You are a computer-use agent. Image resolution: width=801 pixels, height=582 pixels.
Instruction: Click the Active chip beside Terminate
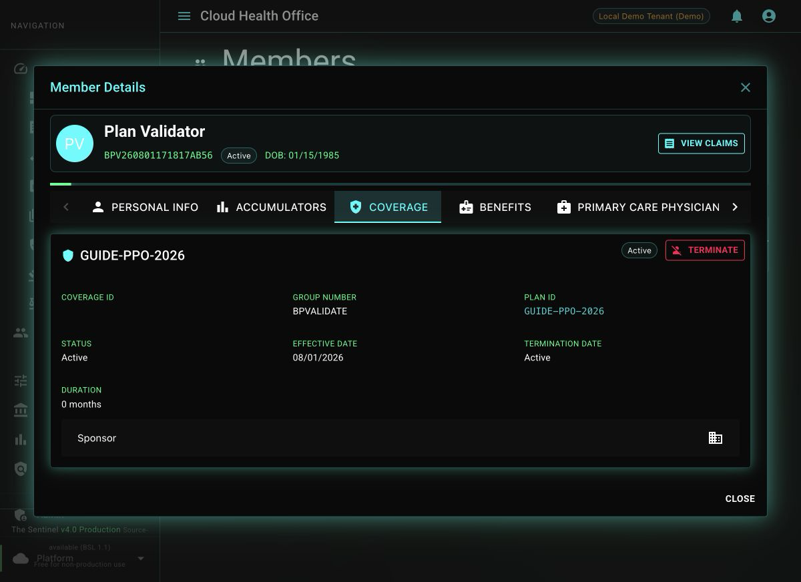(639, 250)
